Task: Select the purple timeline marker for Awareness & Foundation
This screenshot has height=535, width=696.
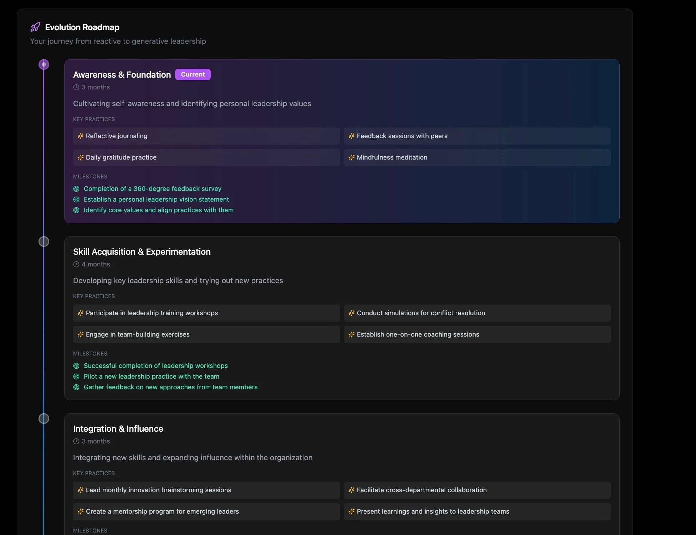Action: [44, 64]
